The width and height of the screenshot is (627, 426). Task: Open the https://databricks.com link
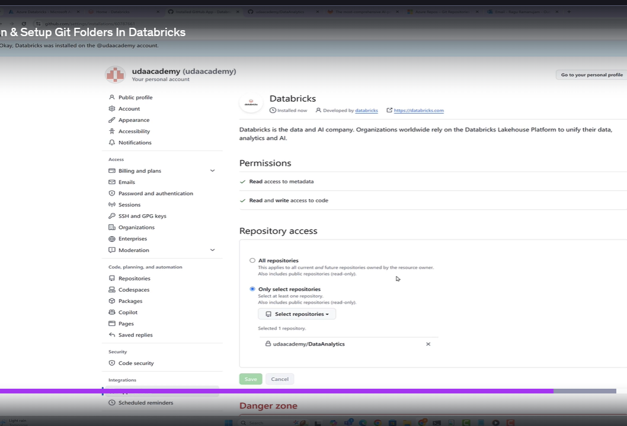coord(418,110)
